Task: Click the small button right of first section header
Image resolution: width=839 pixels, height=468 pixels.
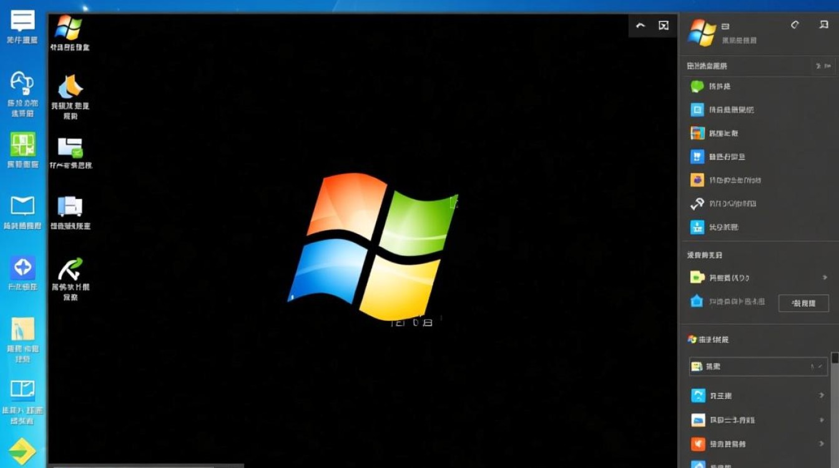Action: click(823, 66)
